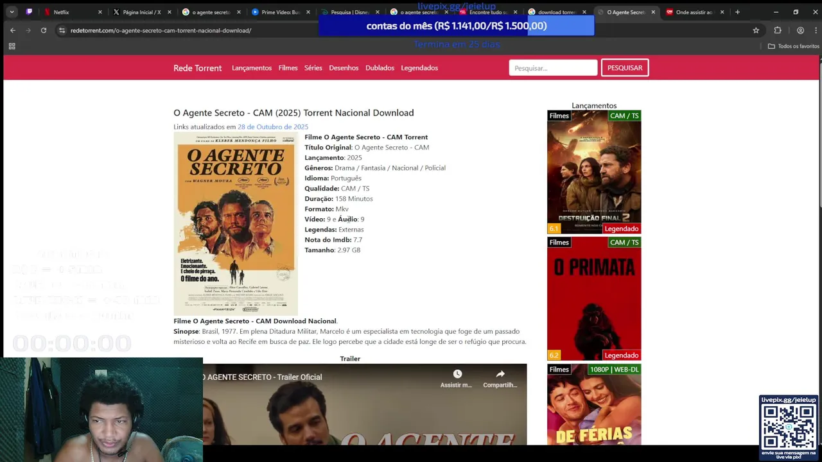Click Compartilhar on the trailer video
The image size is (822, 462).
coord(500,379)
